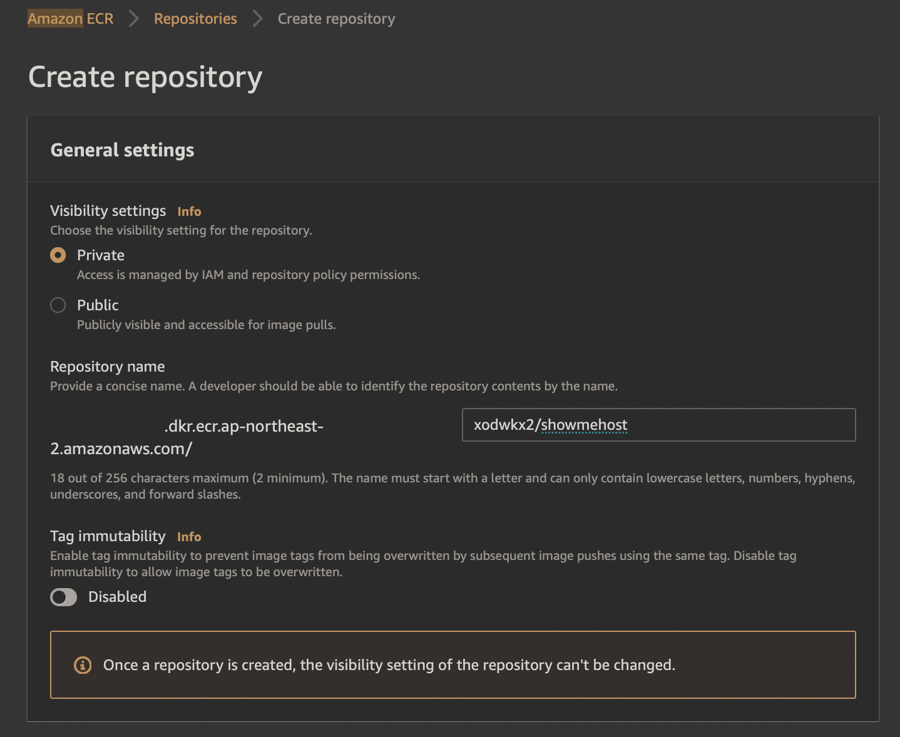
Task: Select the Public visibility radio button
Action: [x=58, y=305]
